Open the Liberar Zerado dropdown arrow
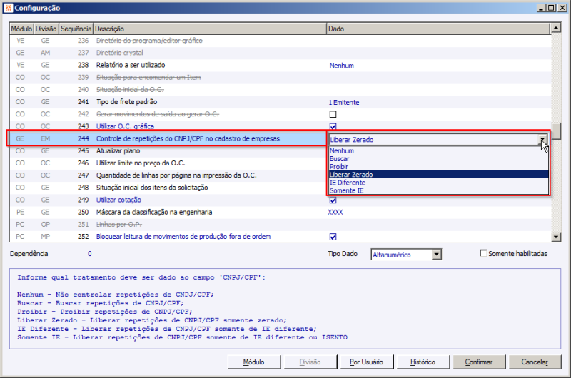The width and height of the screenshot is (571, 378). click(x=542, y=139)
